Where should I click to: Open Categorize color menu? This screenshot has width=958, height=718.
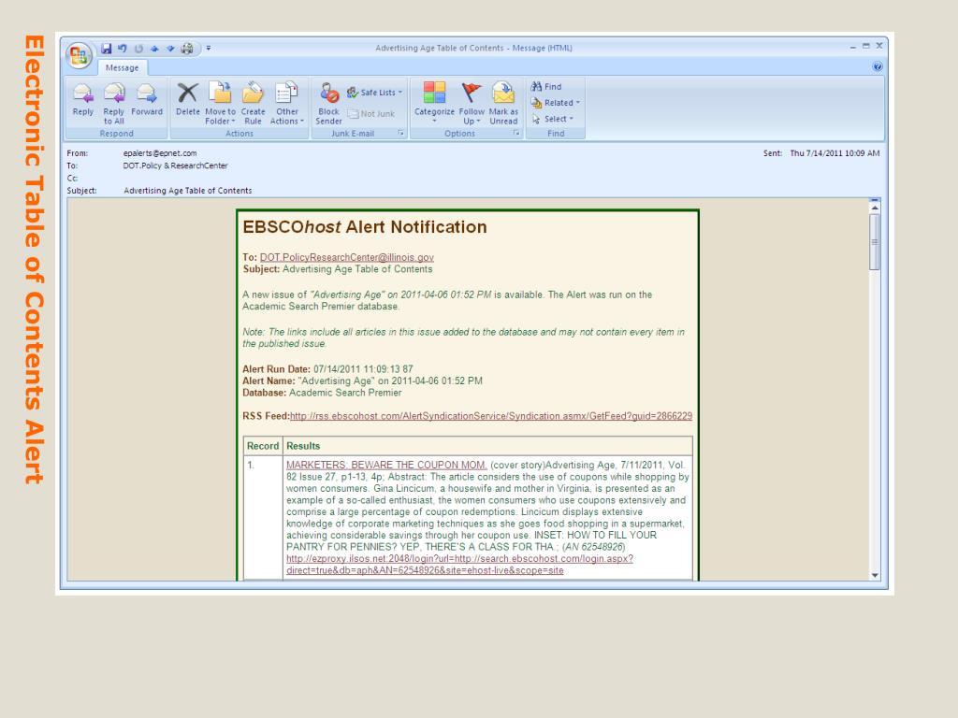tap(434, 103)
